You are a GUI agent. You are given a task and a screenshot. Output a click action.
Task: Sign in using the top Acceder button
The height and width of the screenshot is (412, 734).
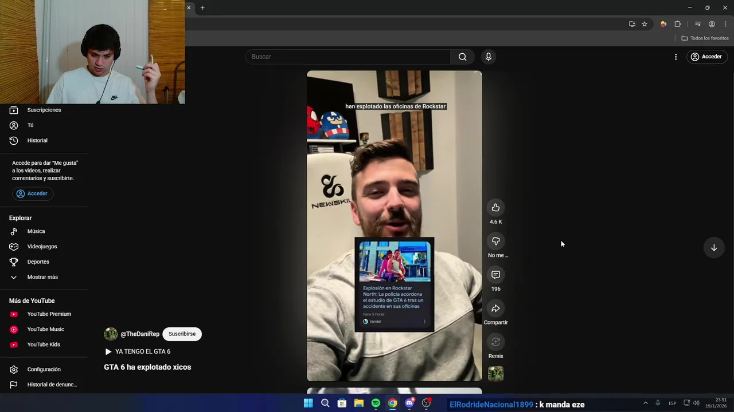click(x=707, y=57)
